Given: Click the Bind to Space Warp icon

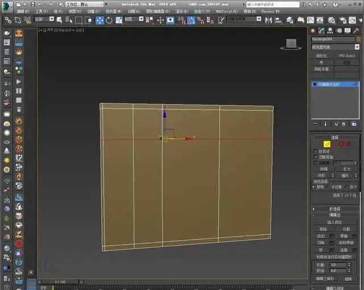Looking at the screenshot, I should point(27,20).
